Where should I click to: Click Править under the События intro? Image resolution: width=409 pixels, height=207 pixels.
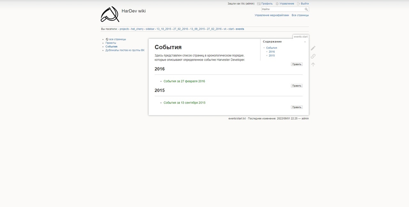click(x=297, y=64)
